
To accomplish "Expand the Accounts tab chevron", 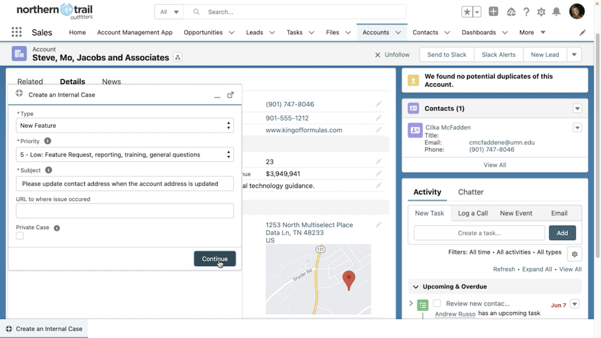I will [398, 32].
